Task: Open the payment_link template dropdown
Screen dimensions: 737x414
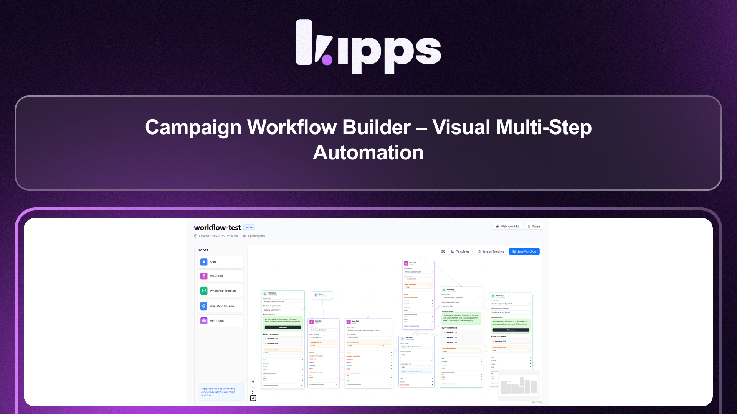Action: [x=461, y=306]
